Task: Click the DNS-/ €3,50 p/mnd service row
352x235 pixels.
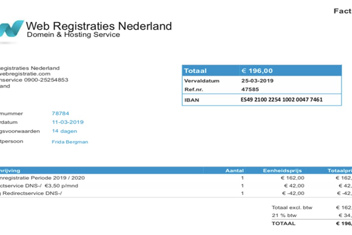Action: click(39, 186)
